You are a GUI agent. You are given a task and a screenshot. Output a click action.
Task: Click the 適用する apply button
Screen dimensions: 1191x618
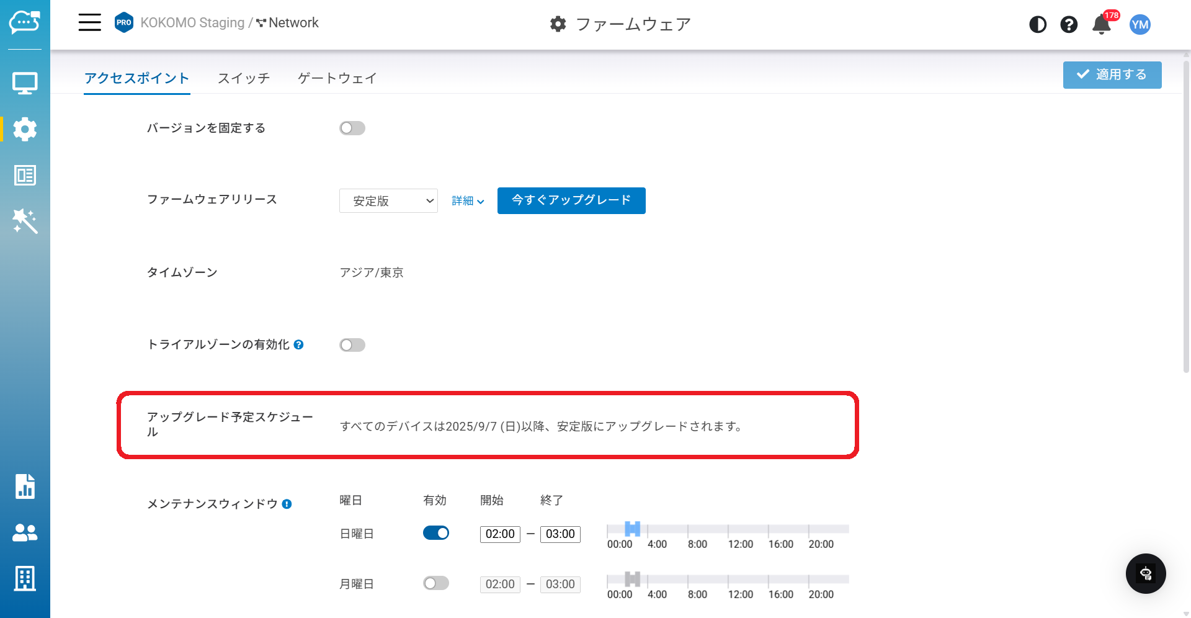[x=1112, y=75]
